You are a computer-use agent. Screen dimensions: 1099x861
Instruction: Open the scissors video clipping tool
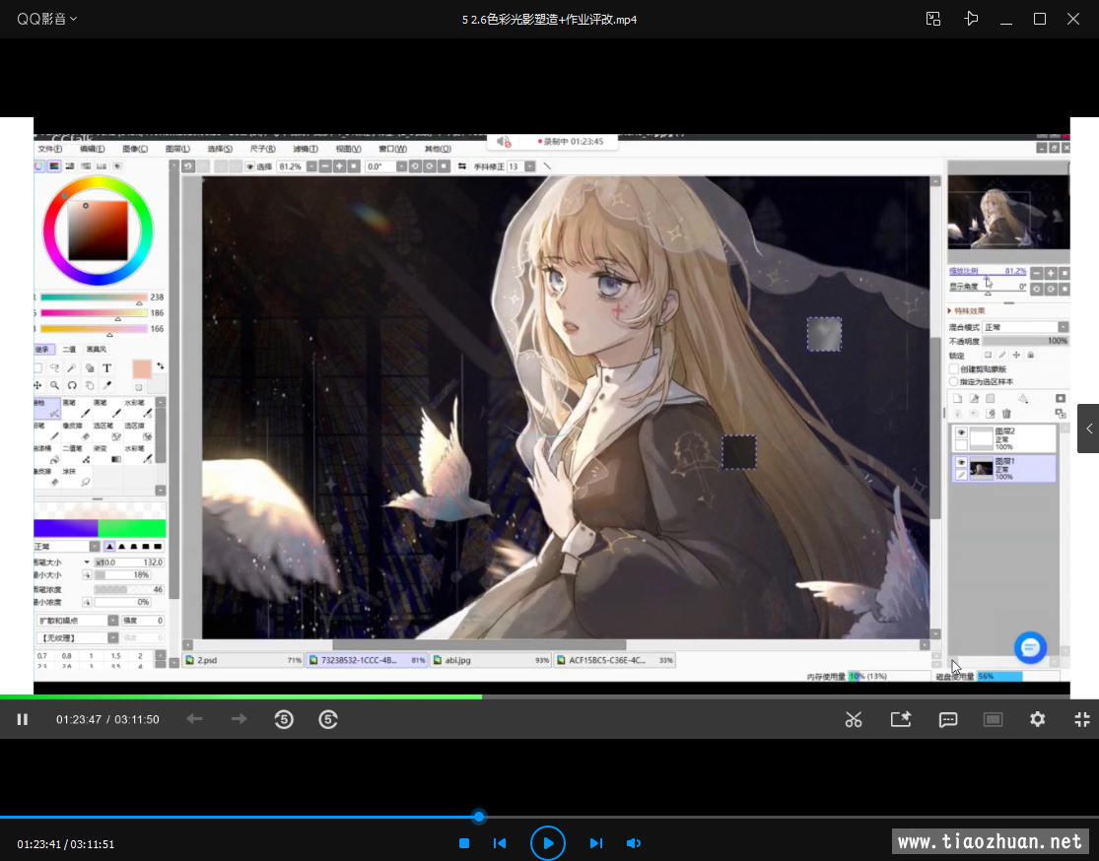tap(854, 720)
